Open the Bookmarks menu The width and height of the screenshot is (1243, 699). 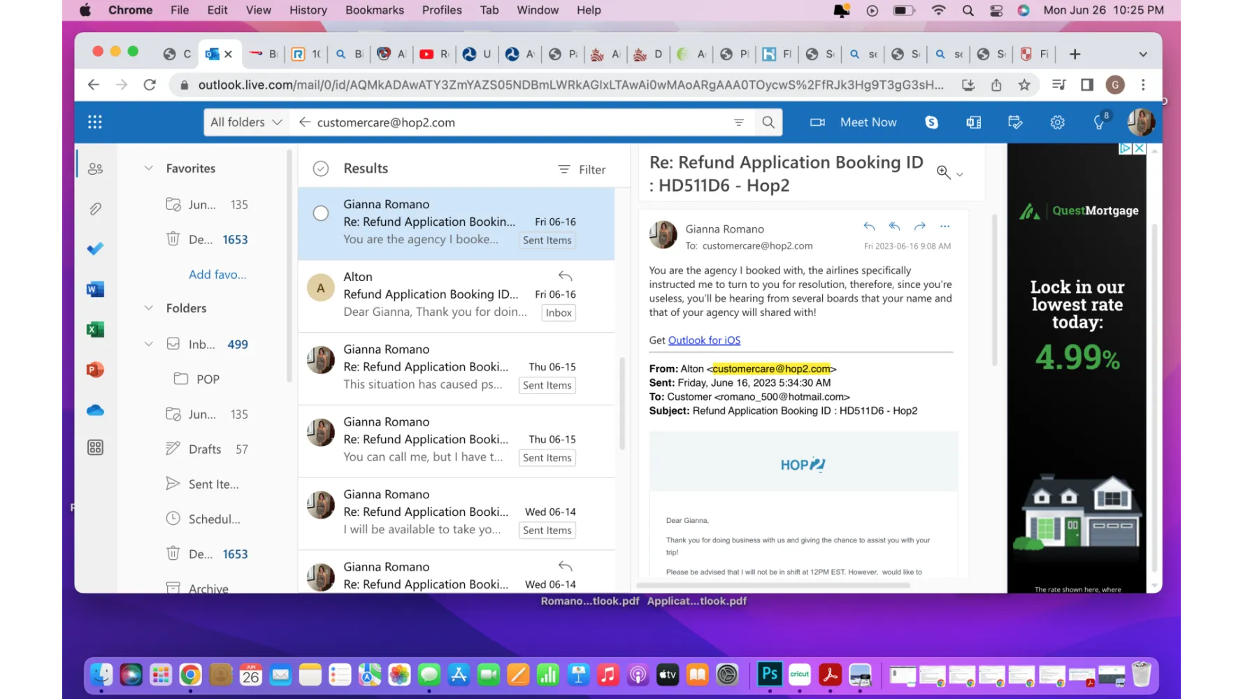coord(375,10)
